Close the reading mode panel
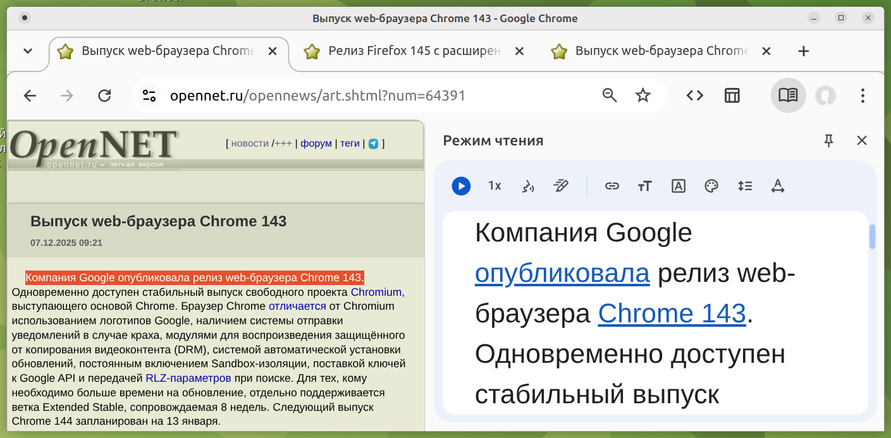This screenshot has width=891, height=438. tap(862, 140)
